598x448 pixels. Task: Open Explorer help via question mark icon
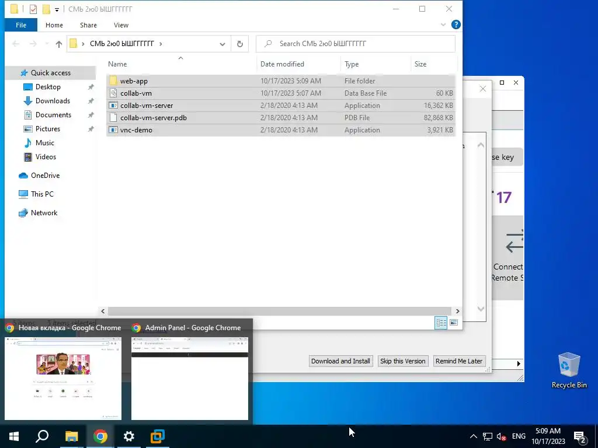tap(456, 24)
